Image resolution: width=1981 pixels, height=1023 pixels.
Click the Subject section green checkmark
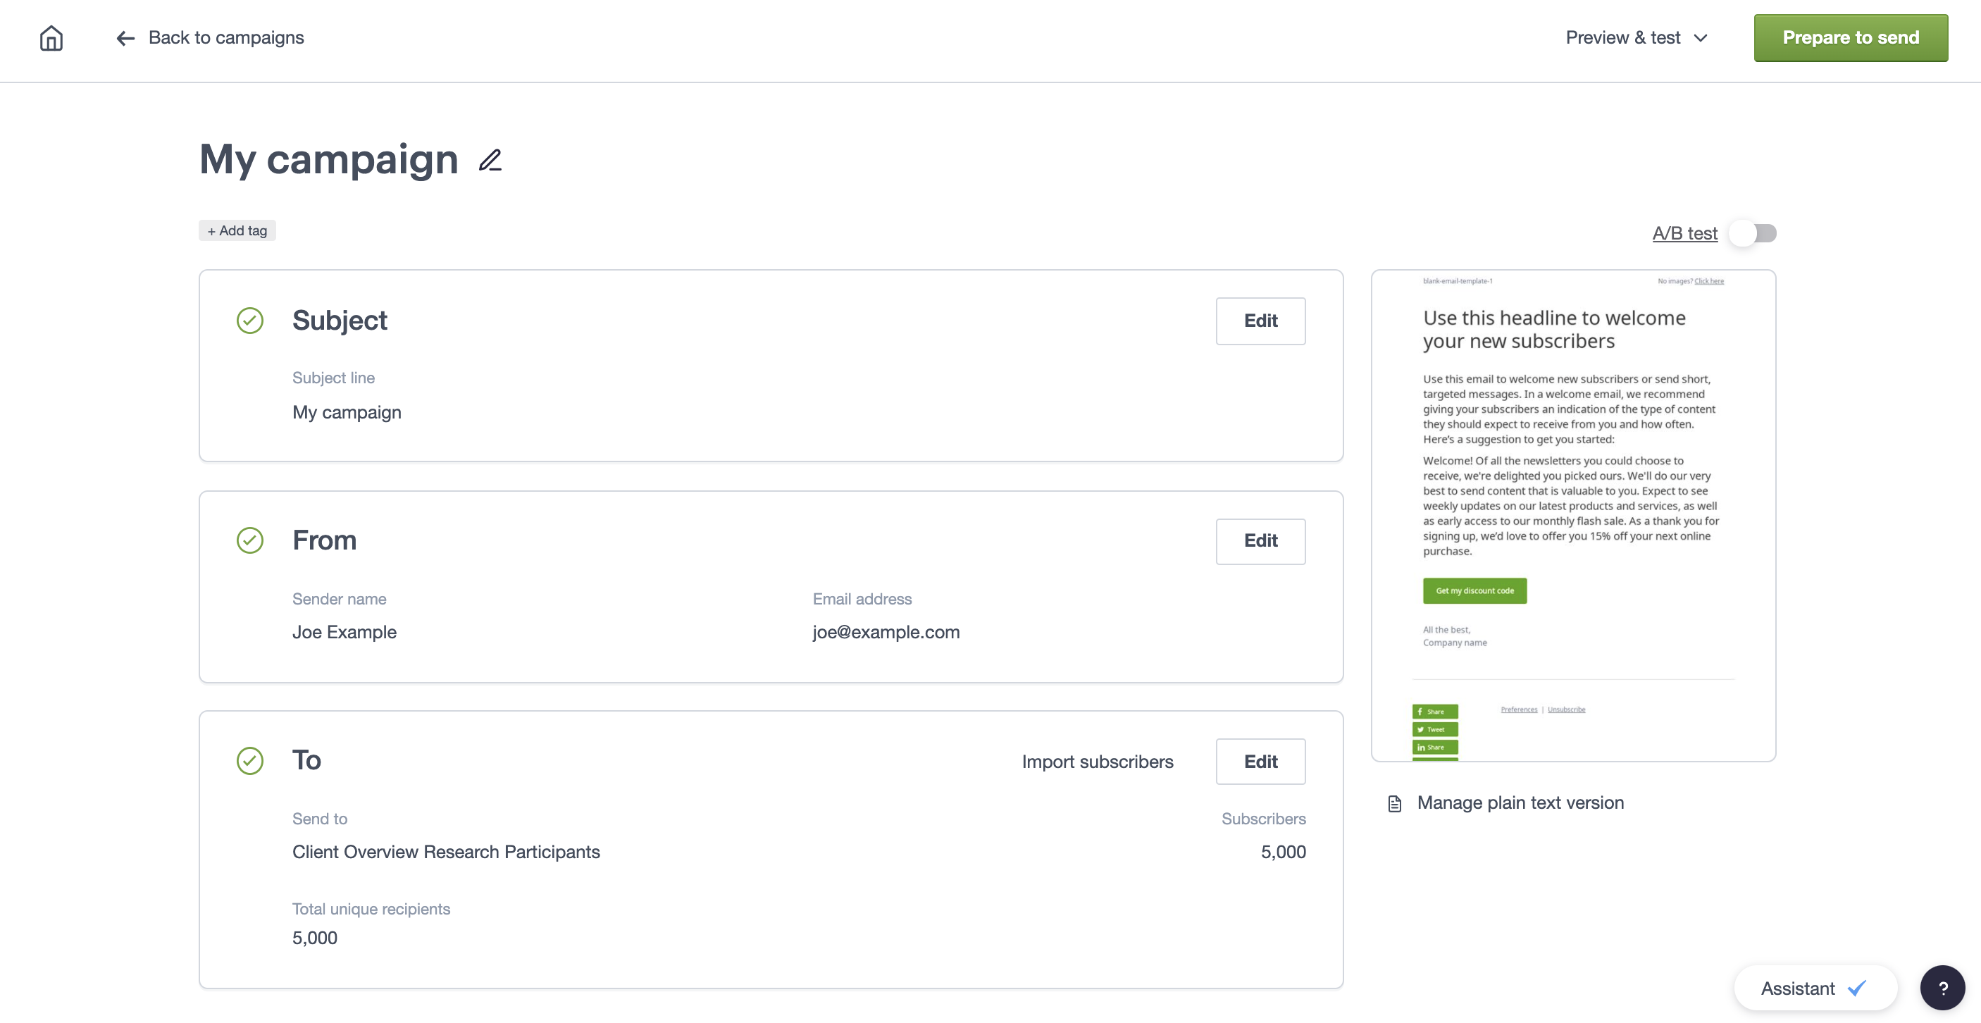point(249,321)
